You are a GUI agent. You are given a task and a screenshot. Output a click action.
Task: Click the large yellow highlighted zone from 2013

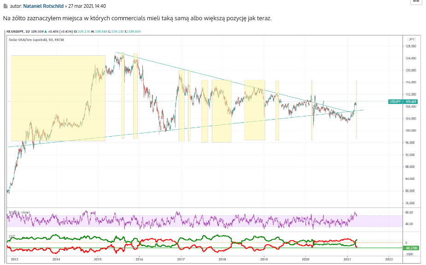[x=58, y=97]
